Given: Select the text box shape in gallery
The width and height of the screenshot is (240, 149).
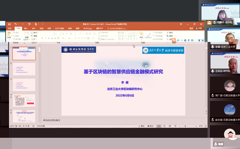Looking at the screenshot, I should pyautogui.click(x=119, y=33).
